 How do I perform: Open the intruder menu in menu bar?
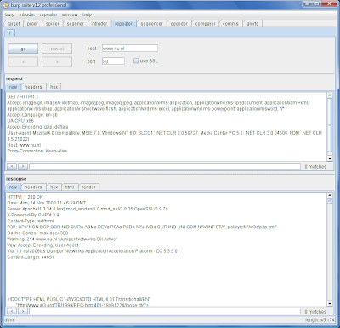tap(27, 14)
